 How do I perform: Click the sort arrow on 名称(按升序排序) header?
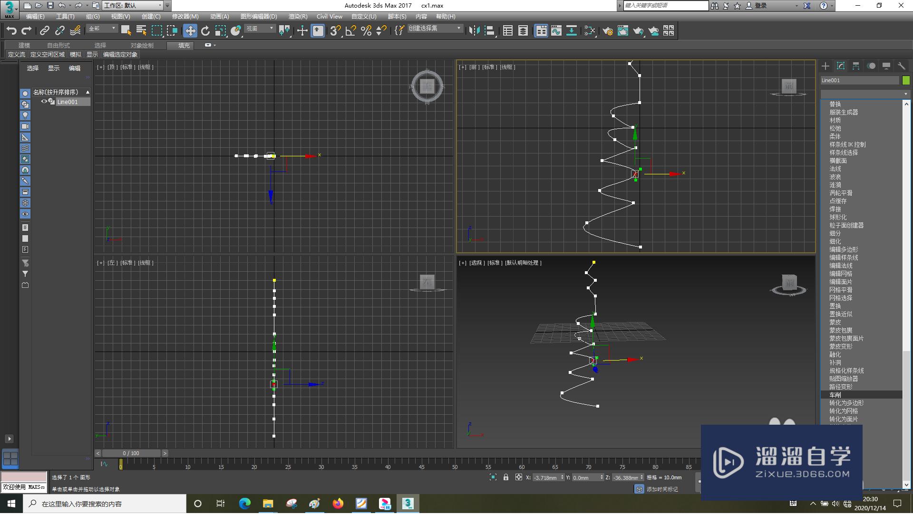tap(87, 92)
